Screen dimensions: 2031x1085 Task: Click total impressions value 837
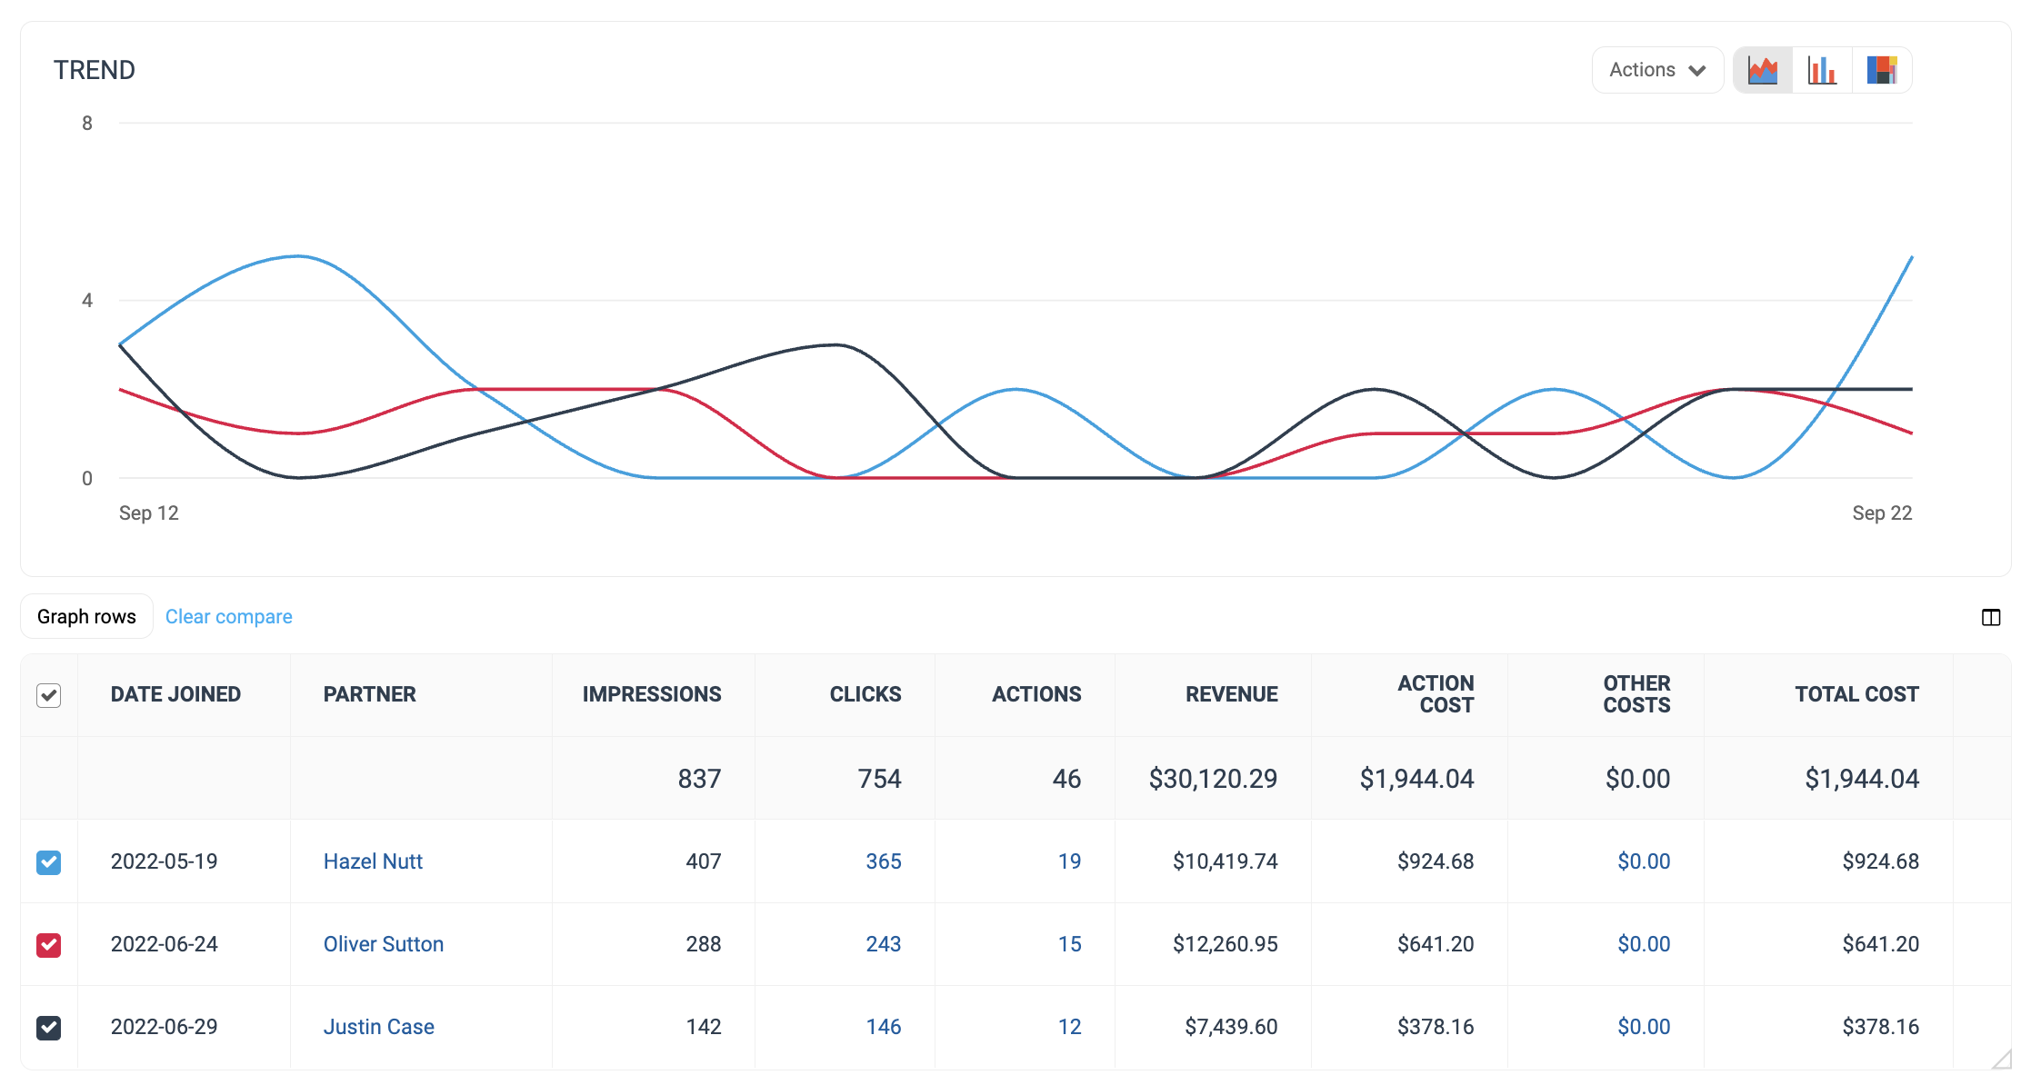pos(699,779)
